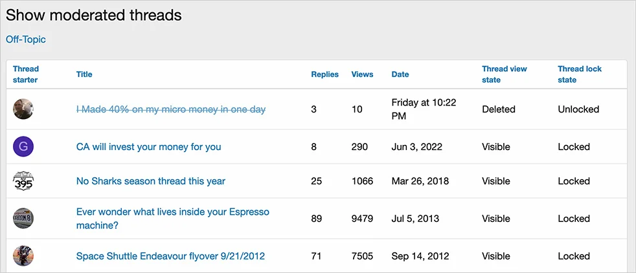Sort threads by Replies column
The width and height of the screenshot is (636, 273).
pyautogui.click(x=324, y=74)
